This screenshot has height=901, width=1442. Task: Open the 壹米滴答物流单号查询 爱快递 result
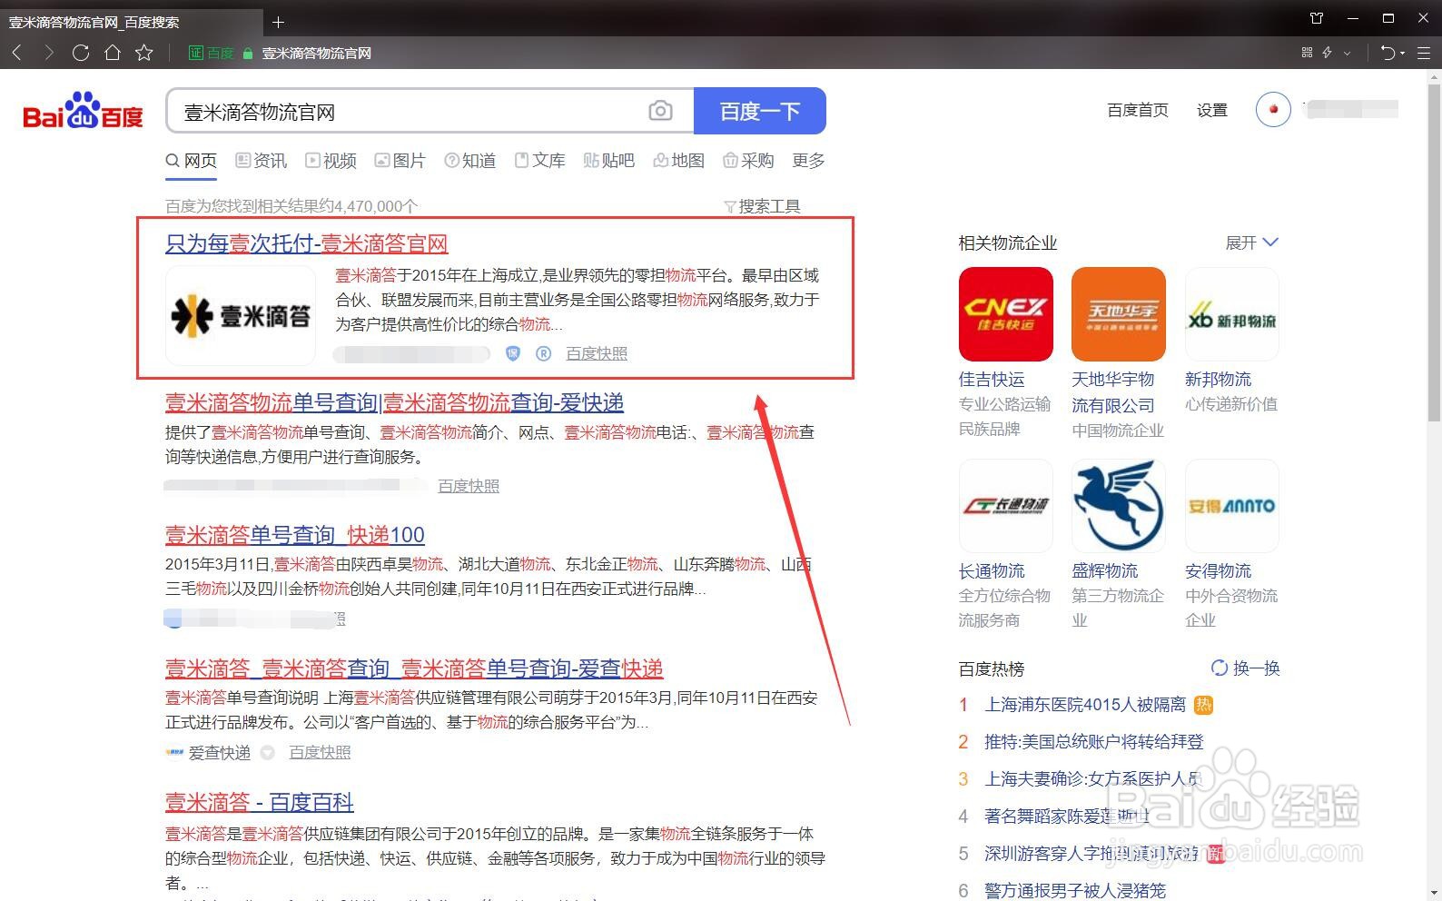tap(394, 402)
